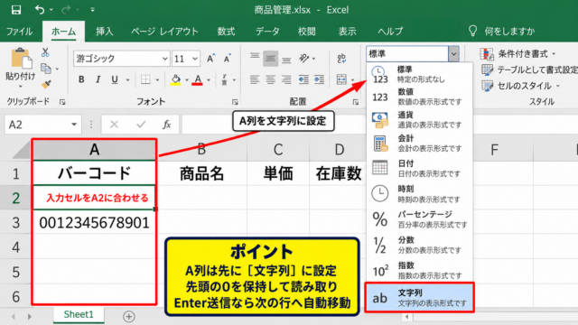Click the Decrease Font Size icon

point(228,58)
